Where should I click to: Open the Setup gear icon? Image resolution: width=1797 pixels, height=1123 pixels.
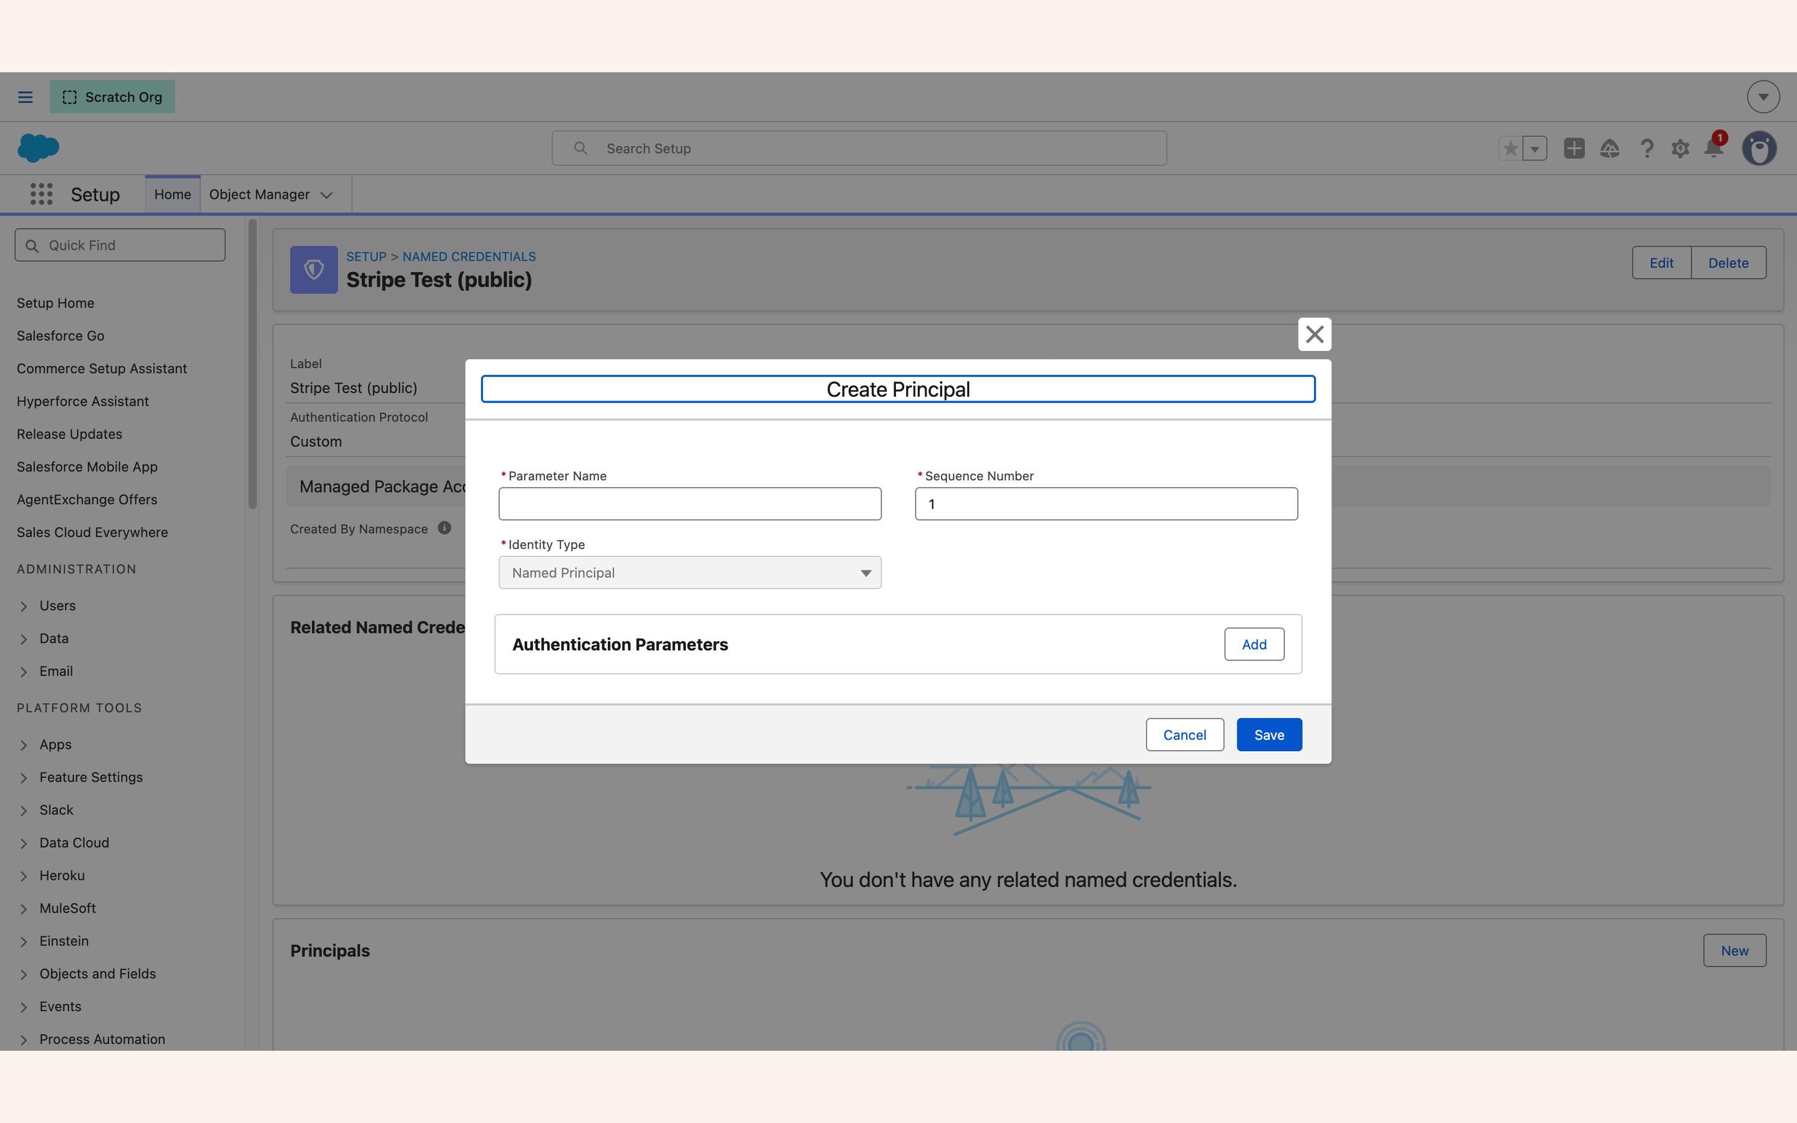[x=1680, y=148]
